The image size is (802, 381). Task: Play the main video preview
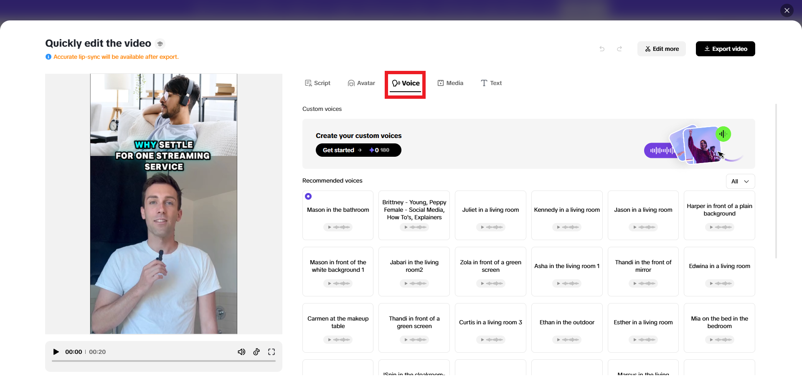point(56,352)
